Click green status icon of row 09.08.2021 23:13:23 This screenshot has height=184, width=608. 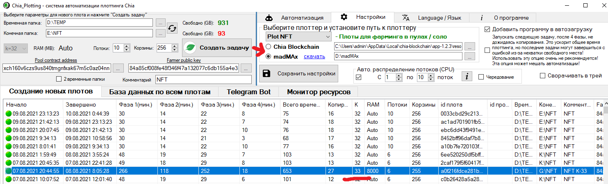pyautogui.click(x=8, y=114)
